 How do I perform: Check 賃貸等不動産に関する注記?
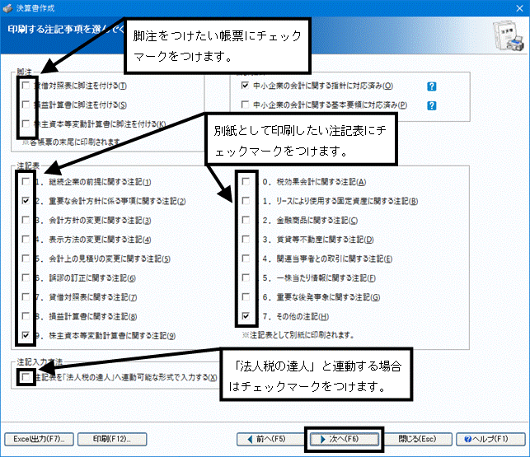coord(246,240)
